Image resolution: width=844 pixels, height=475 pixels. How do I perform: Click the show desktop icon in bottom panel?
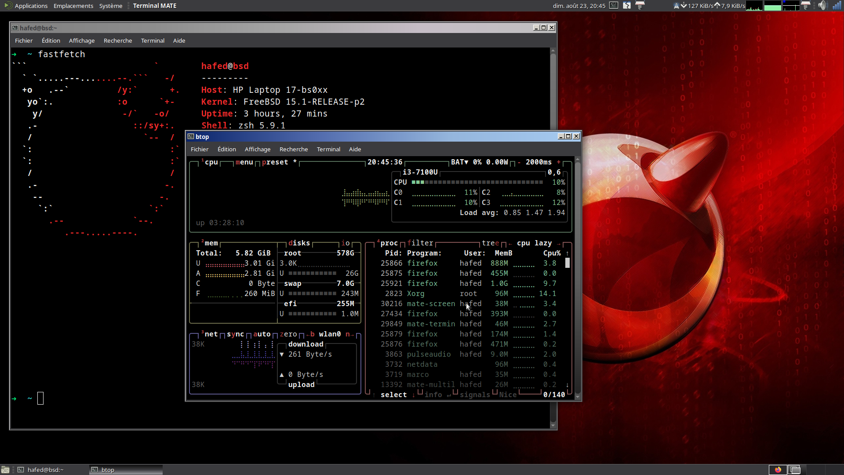click(5, 470)
